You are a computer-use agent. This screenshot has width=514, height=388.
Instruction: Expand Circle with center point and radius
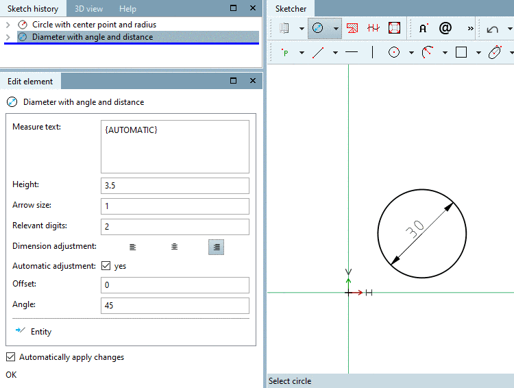pyautogui.click(x=8, y=25)
